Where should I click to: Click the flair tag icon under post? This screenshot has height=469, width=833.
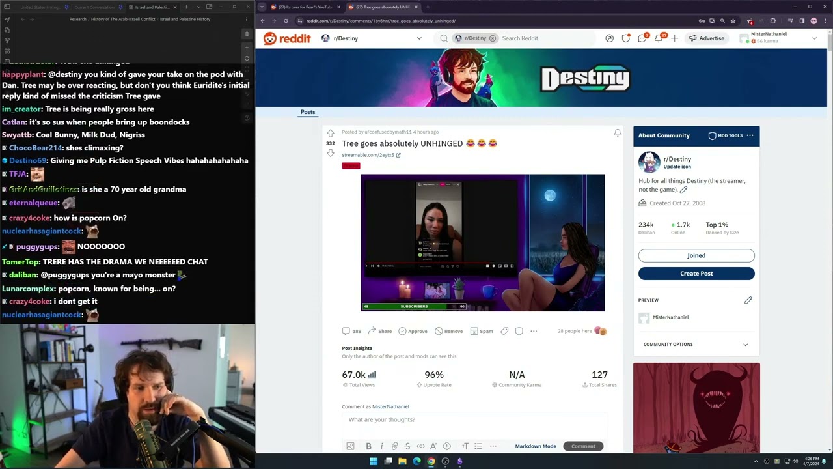(x=504, y=331)
